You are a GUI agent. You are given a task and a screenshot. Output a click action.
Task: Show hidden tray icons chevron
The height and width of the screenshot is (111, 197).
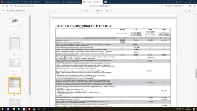[175, 109]
